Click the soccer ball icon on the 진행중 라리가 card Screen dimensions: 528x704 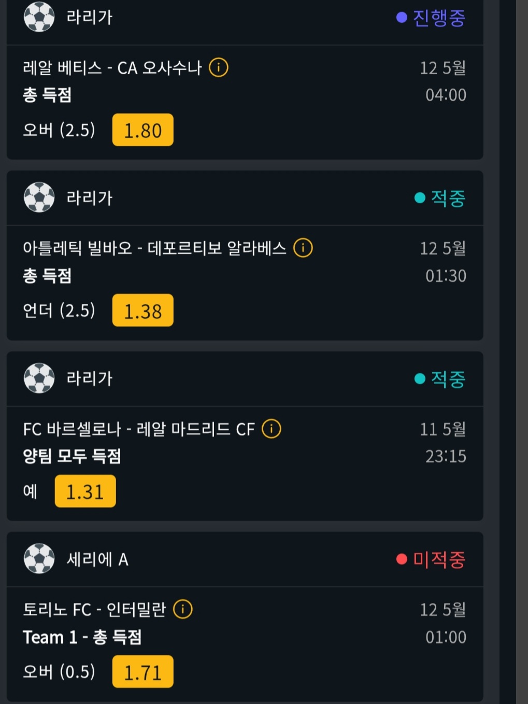point(39,17)
